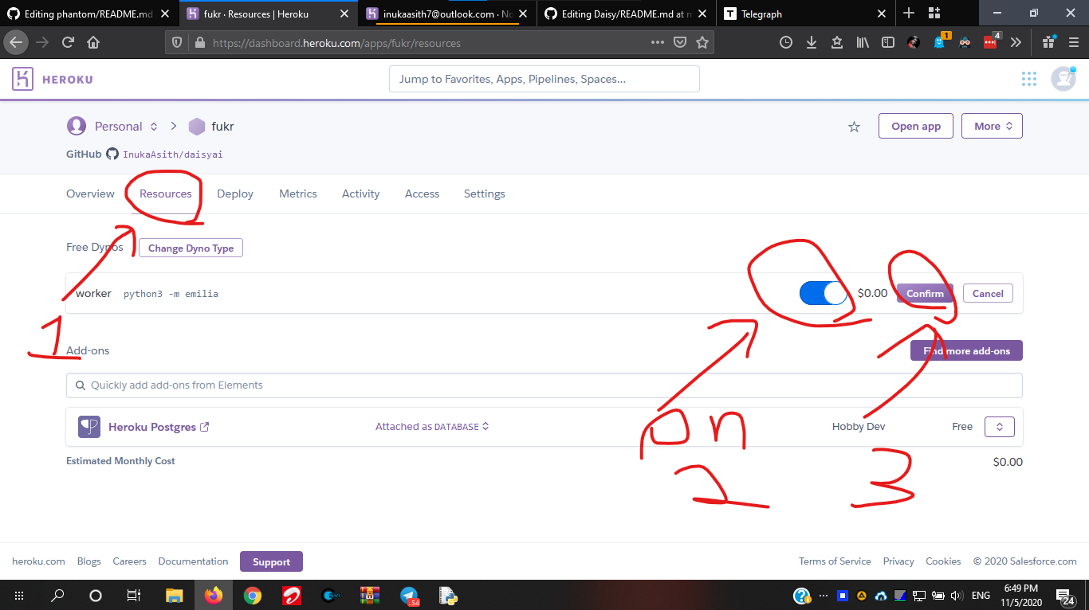Open the Attached as DATABASE dropdown

(432, 427)
